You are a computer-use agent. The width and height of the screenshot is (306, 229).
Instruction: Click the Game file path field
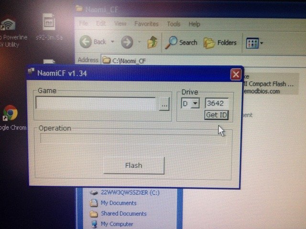[96, 104]
